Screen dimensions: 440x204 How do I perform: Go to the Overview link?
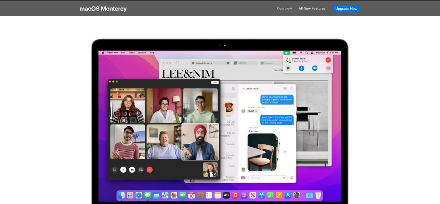pyautogui.click(x=284, y=9)
